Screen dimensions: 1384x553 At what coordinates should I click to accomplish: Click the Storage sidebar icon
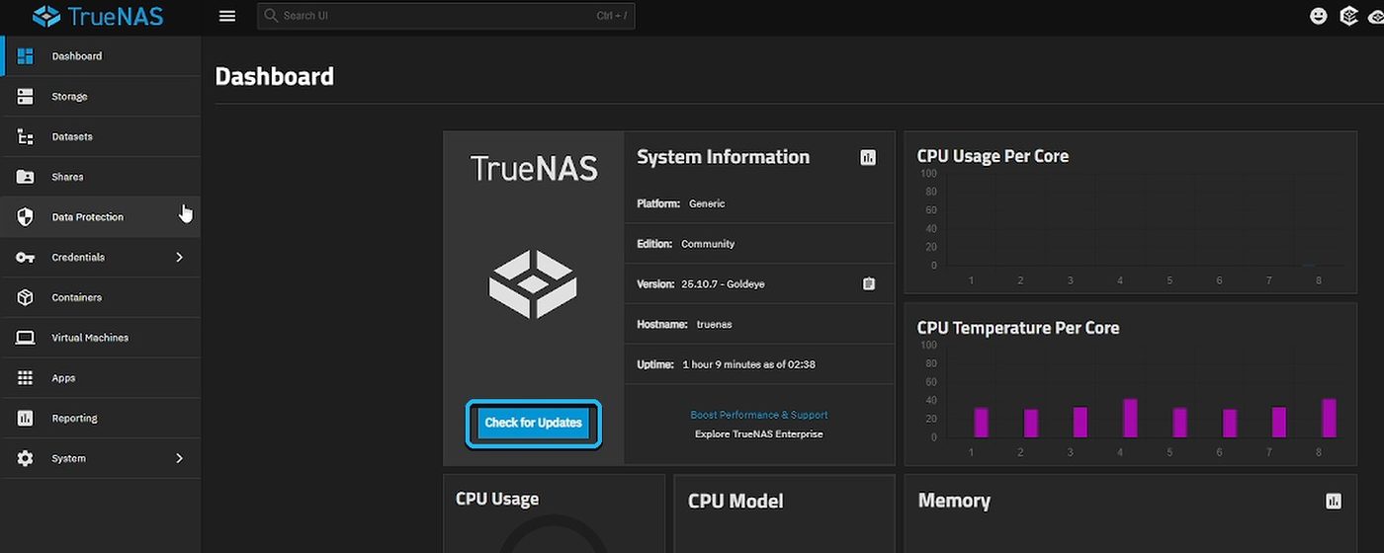[26, 97]
